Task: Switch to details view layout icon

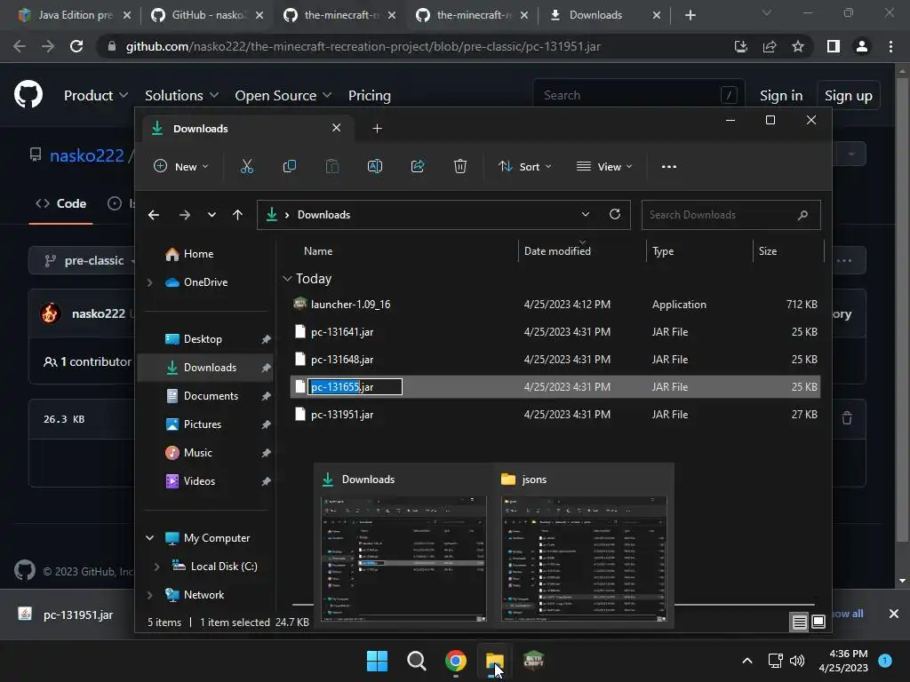Action: [x=799, y=623]
